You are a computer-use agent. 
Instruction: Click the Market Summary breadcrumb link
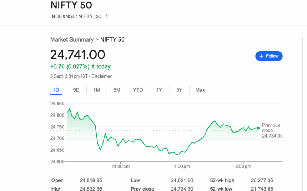click(x=72, y=40)
